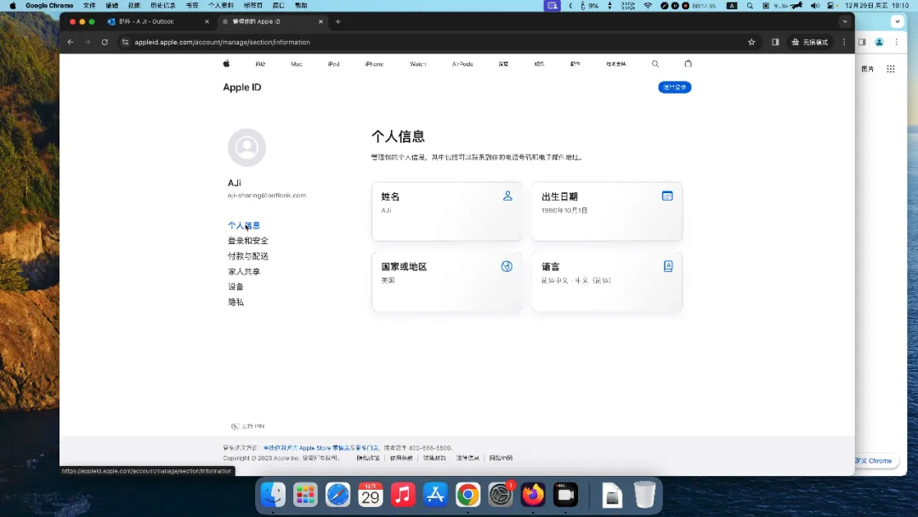
Task: Click the globe icon on the 国家或地区 card
Action: [x=507, y=266]
